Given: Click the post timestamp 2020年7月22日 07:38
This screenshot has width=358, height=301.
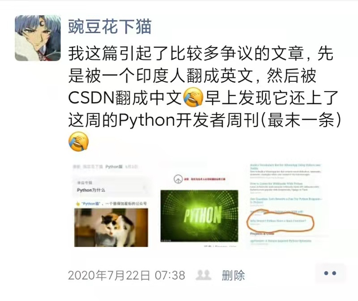Looking at the screenshot, I should 127,275.
